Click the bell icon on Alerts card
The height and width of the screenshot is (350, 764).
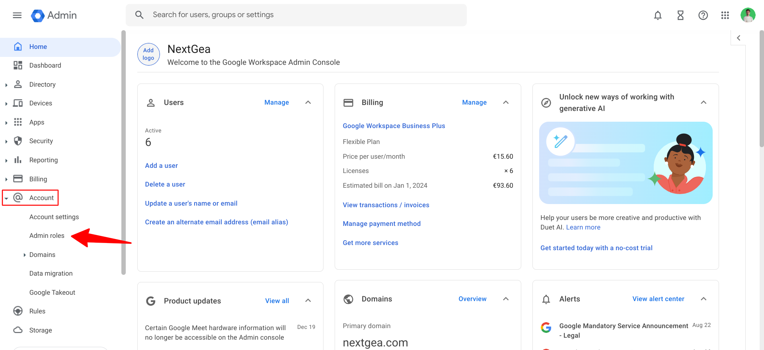click(x=546, y=299)
